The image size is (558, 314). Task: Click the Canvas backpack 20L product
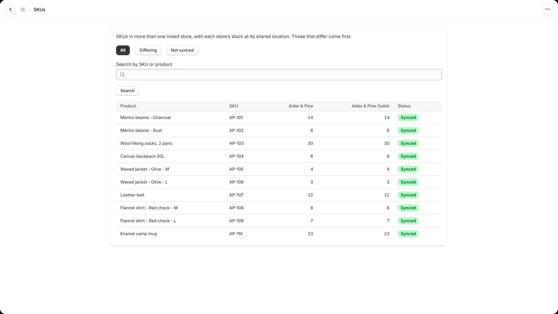point(142,156)
